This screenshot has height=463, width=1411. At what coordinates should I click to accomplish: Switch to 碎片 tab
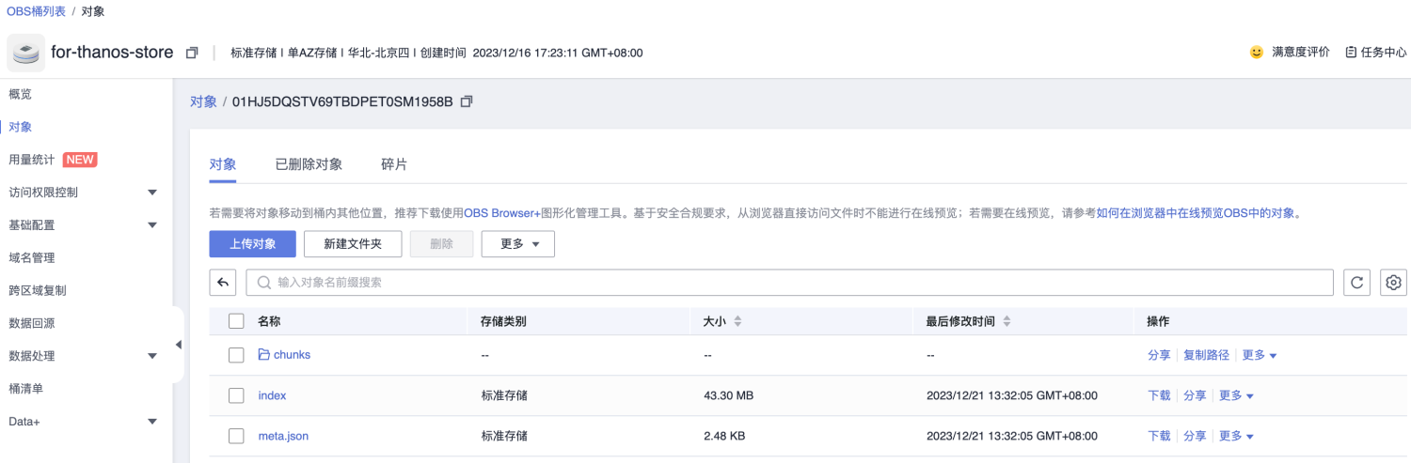pos(394,164)
